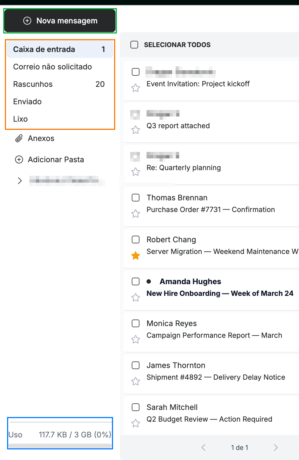The image size is (299, 460).
Task: Select Sarah Mitchell email checkbox
Action: 136,407
